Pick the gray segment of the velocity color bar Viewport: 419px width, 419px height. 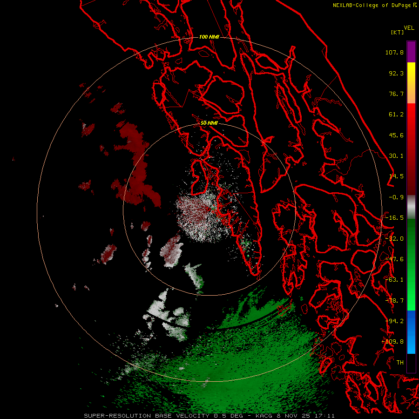click(411, 207)
